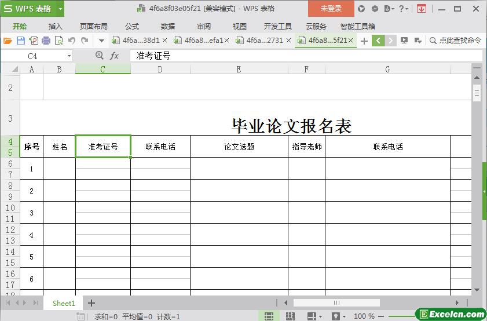Save the workbook with the floppy disk icon

click(x=20, y=41)
